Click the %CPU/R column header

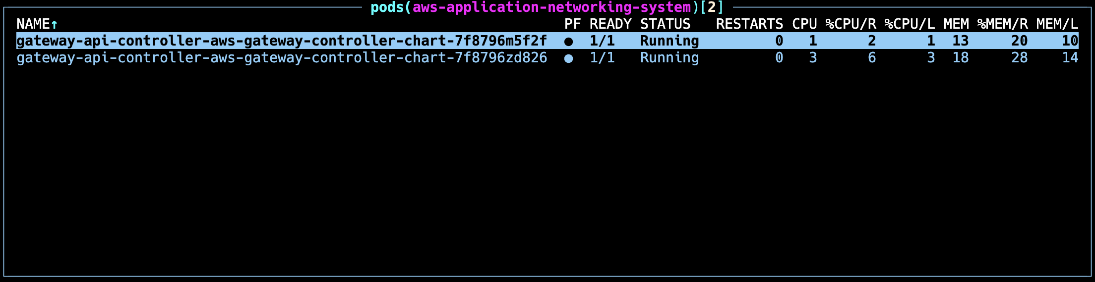tap(851, 24)
